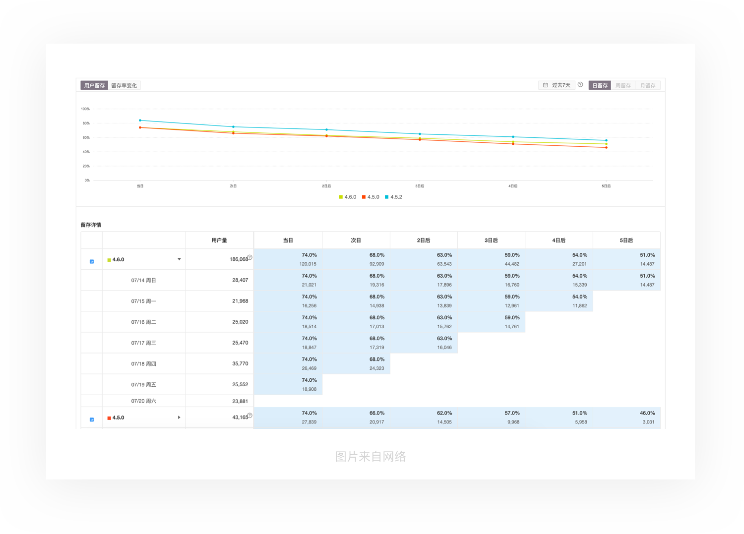Viewport: 744px width, 534px height.
Task: Select the 07/20 周六 row label
Action: pyautogui.click(x=144, y=401)
